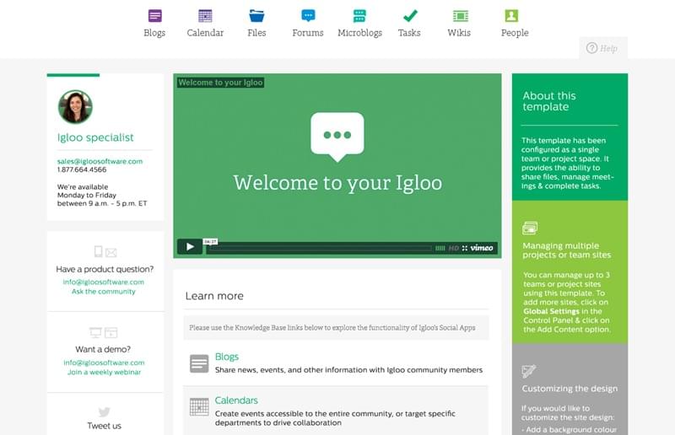Click the Knowledge Base instruction text
The image size is (675, 435).
332,328
